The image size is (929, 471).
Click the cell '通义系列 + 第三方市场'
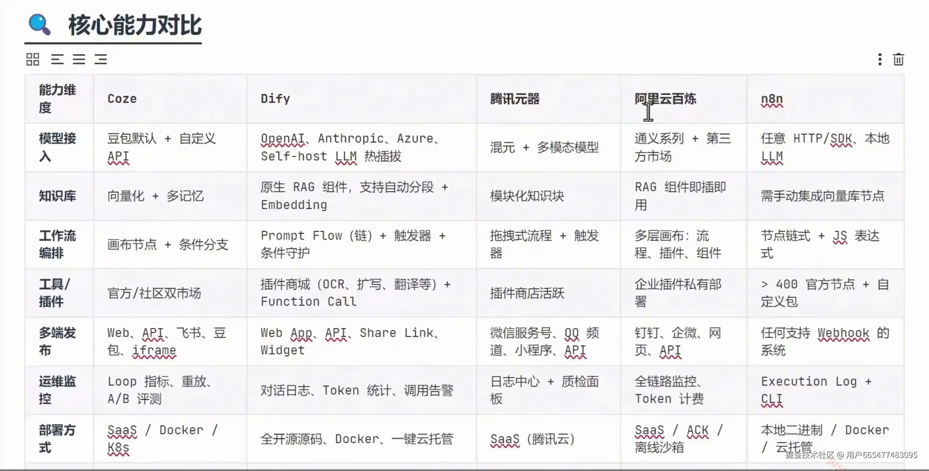(x=684, y=147)
